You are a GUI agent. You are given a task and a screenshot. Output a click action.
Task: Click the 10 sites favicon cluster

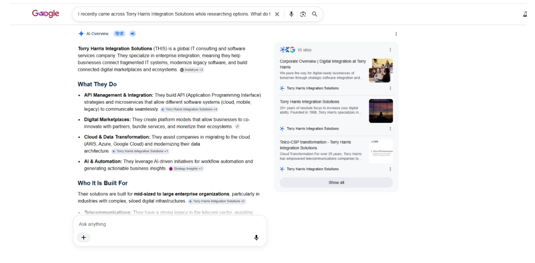tap(288, 50)
